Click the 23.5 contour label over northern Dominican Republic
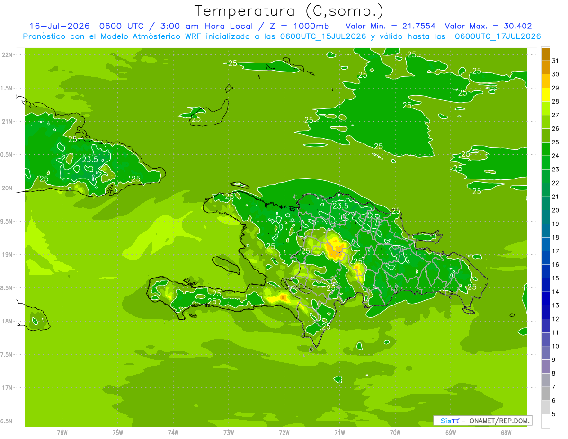Image resolution: width=568 pixels, height=439 pixels. pos(340,206)
